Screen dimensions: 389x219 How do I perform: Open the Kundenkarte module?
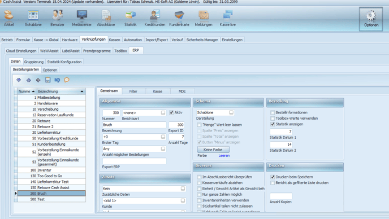(x=179, y=18)
